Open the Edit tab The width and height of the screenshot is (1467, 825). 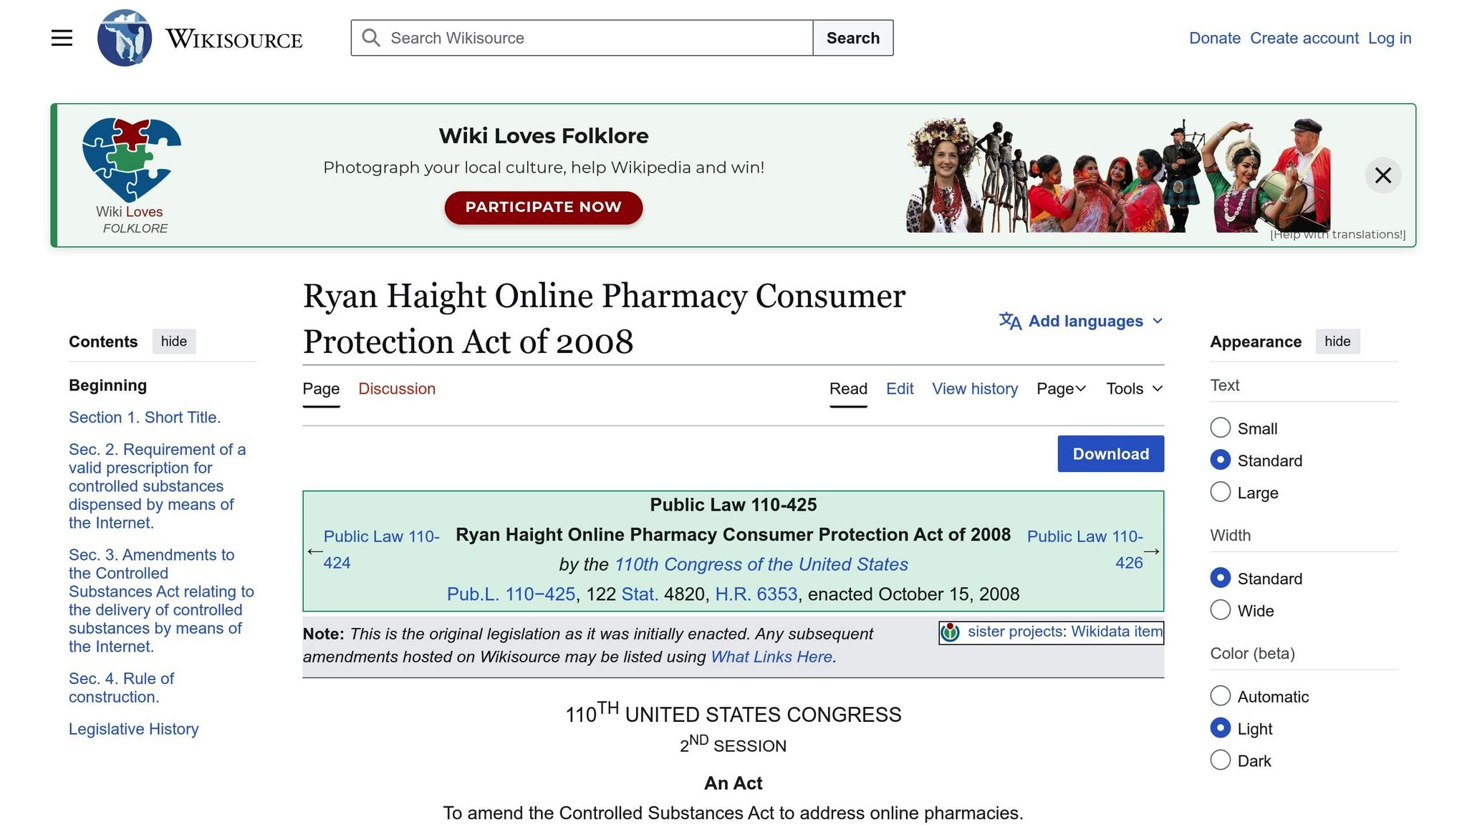pos(900,389)
